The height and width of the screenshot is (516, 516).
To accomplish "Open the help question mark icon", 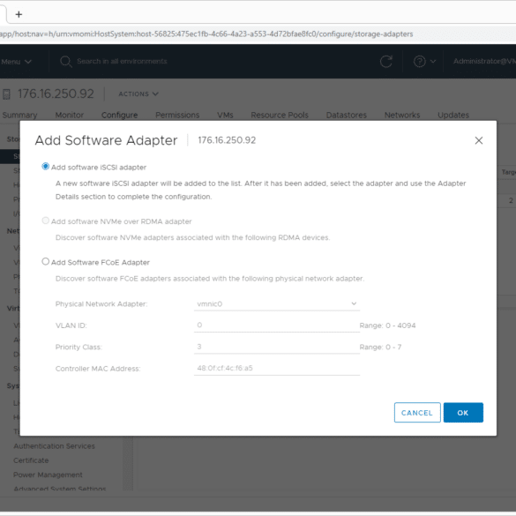I will click(420, 62).
